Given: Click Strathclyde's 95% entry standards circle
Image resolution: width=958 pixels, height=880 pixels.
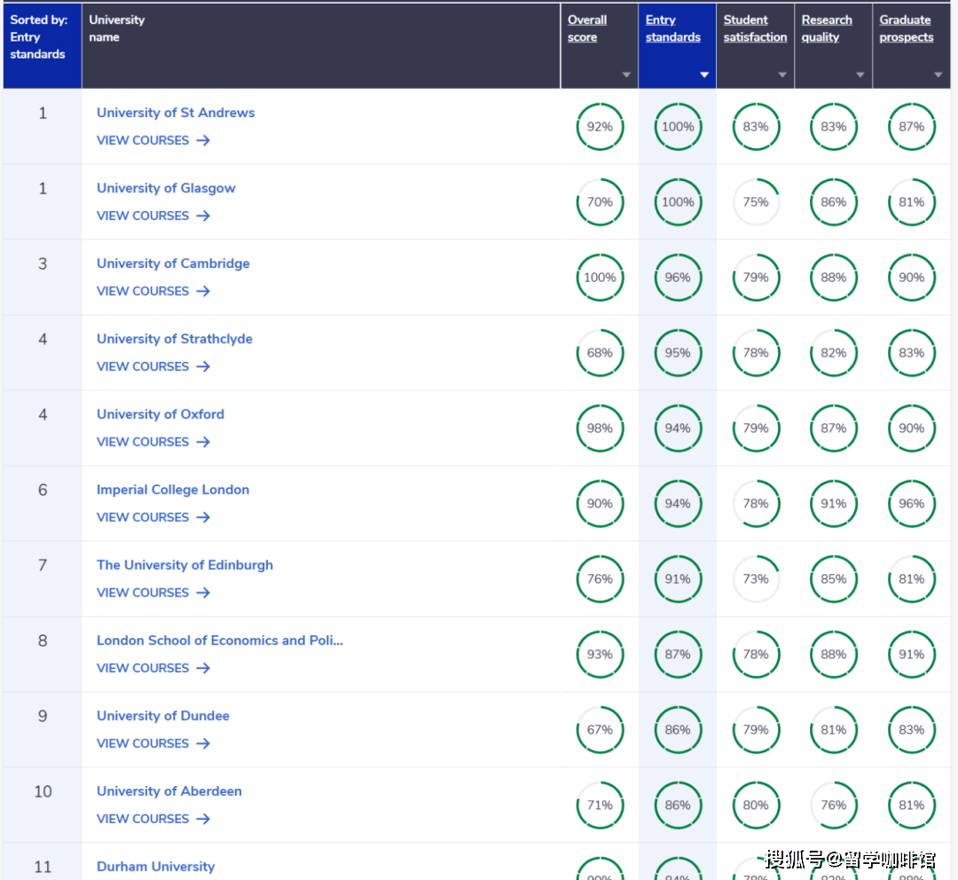Looking at the screenshot, I should (679, 352).
